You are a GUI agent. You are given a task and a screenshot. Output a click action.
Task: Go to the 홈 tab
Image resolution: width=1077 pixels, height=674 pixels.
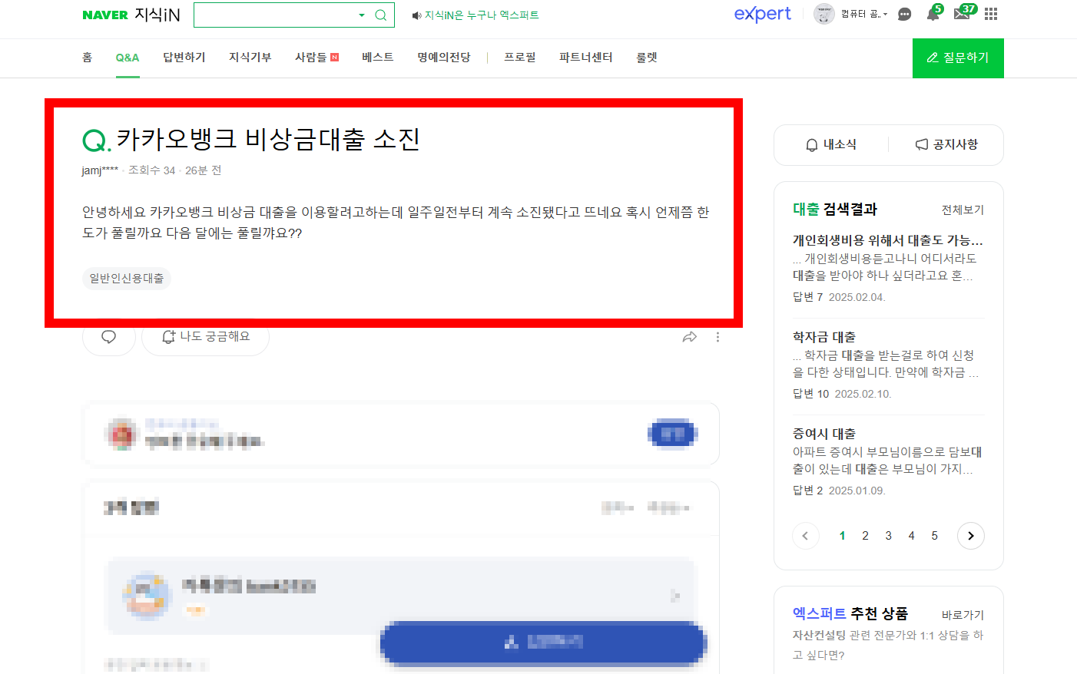(x=87, y=58)
